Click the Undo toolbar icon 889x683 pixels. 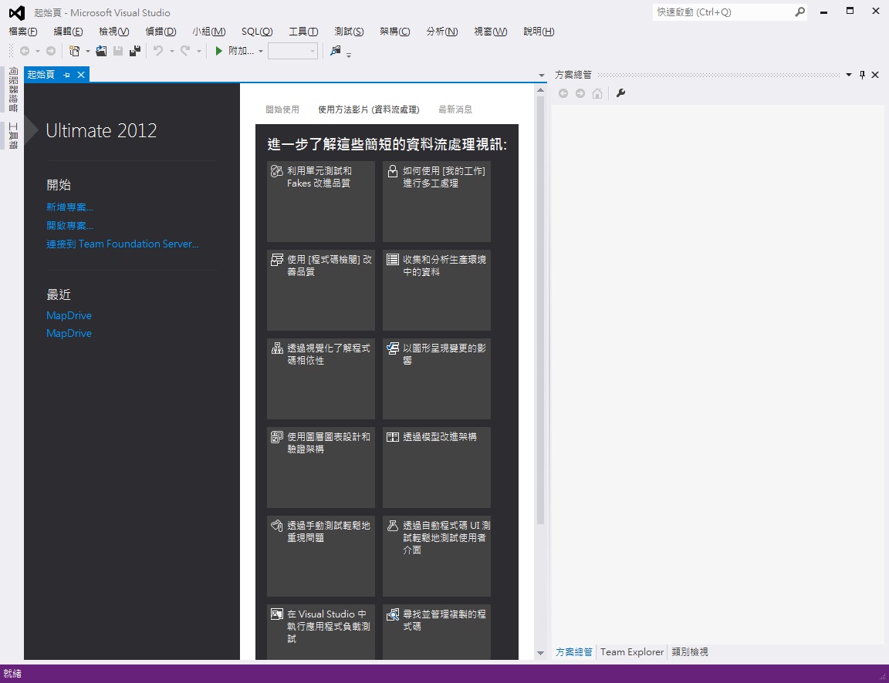(x=158, y=51)
